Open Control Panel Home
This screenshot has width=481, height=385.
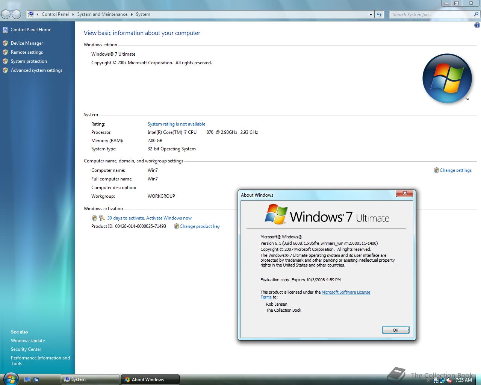pos(31,30)
